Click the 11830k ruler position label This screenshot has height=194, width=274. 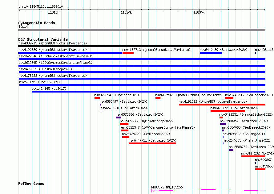(x=199, y=12)
